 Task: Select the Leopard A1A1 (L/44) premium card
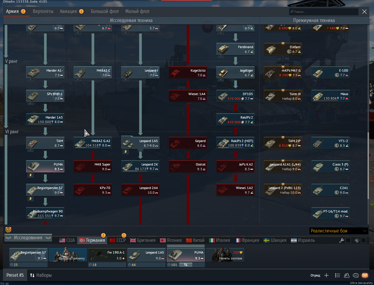click(283, 166)
